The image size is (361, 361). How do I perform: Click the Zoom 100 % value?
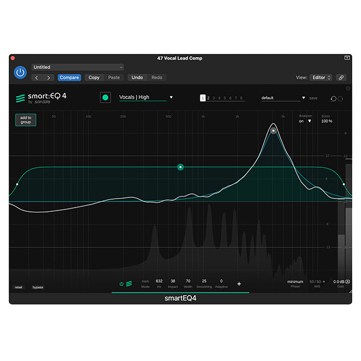point(327,121)
